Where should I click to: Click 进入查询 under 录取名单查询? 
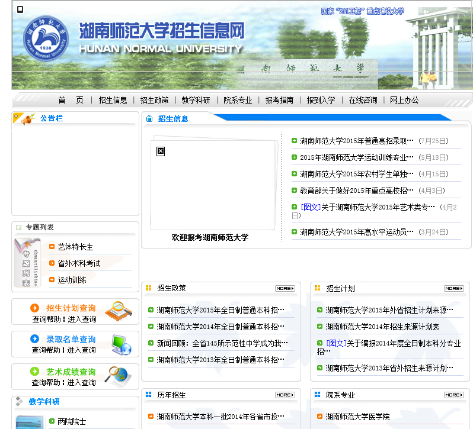click(81, 350)
